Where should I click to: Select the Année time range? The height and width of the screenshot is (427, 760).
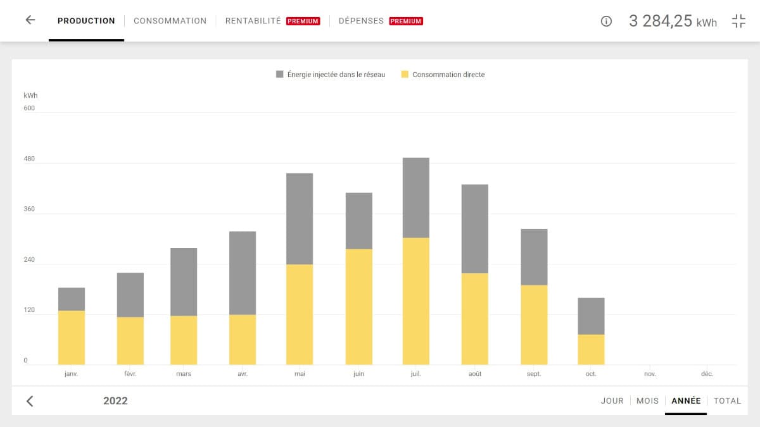coord(686,400)
